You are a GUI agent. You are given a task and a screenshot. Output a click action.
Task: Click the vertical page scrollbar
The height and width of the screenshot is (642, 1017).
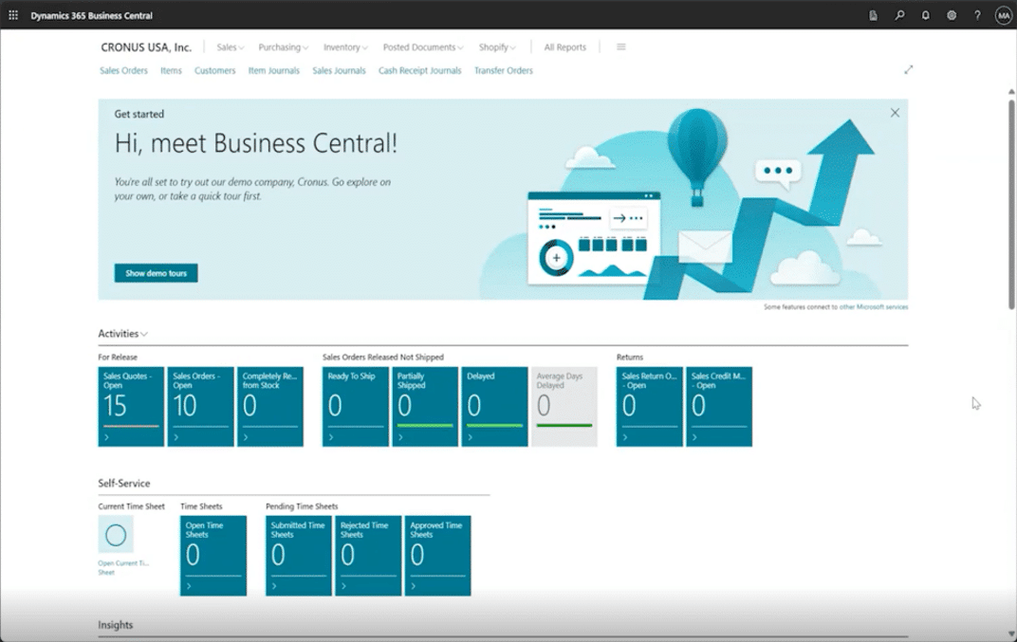click(1010, 199)
